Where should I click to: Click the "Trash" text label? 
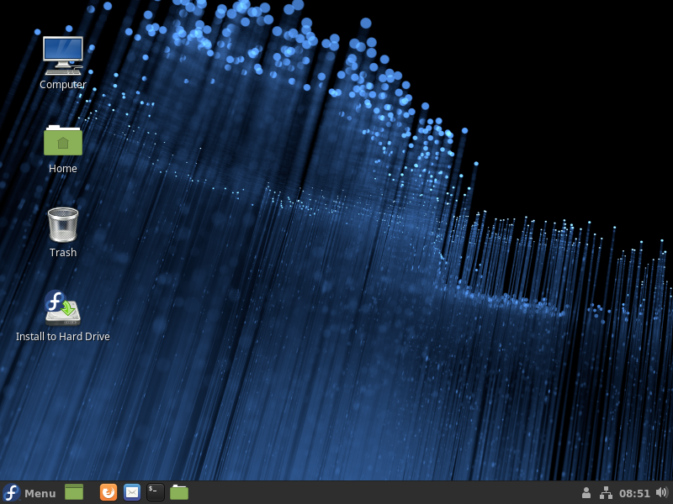coord(63,253)
